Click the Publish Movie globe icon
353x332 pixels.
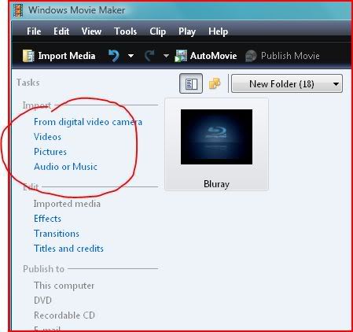coord(251,56)
